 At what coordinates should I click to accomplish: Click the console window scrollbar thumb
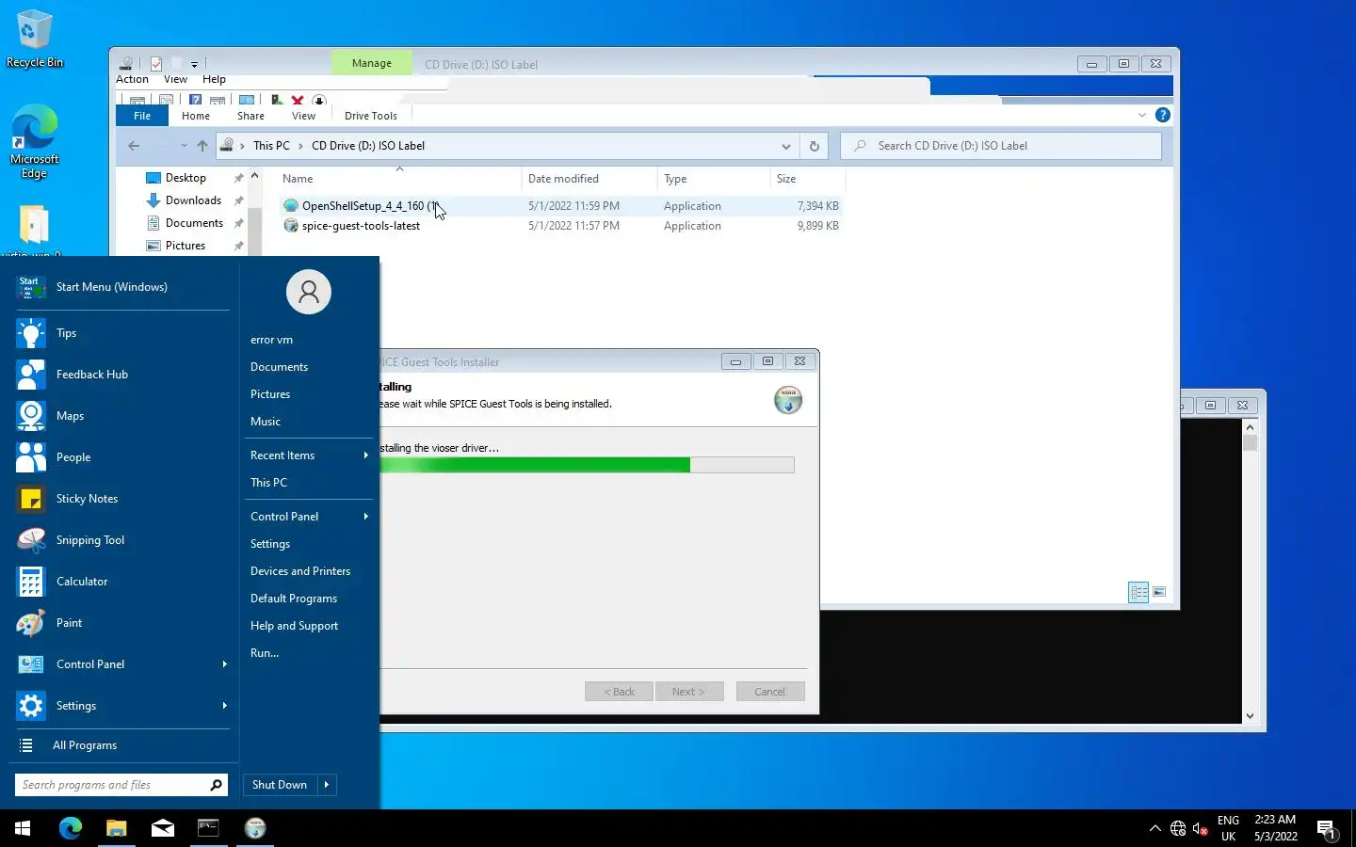1250,442
